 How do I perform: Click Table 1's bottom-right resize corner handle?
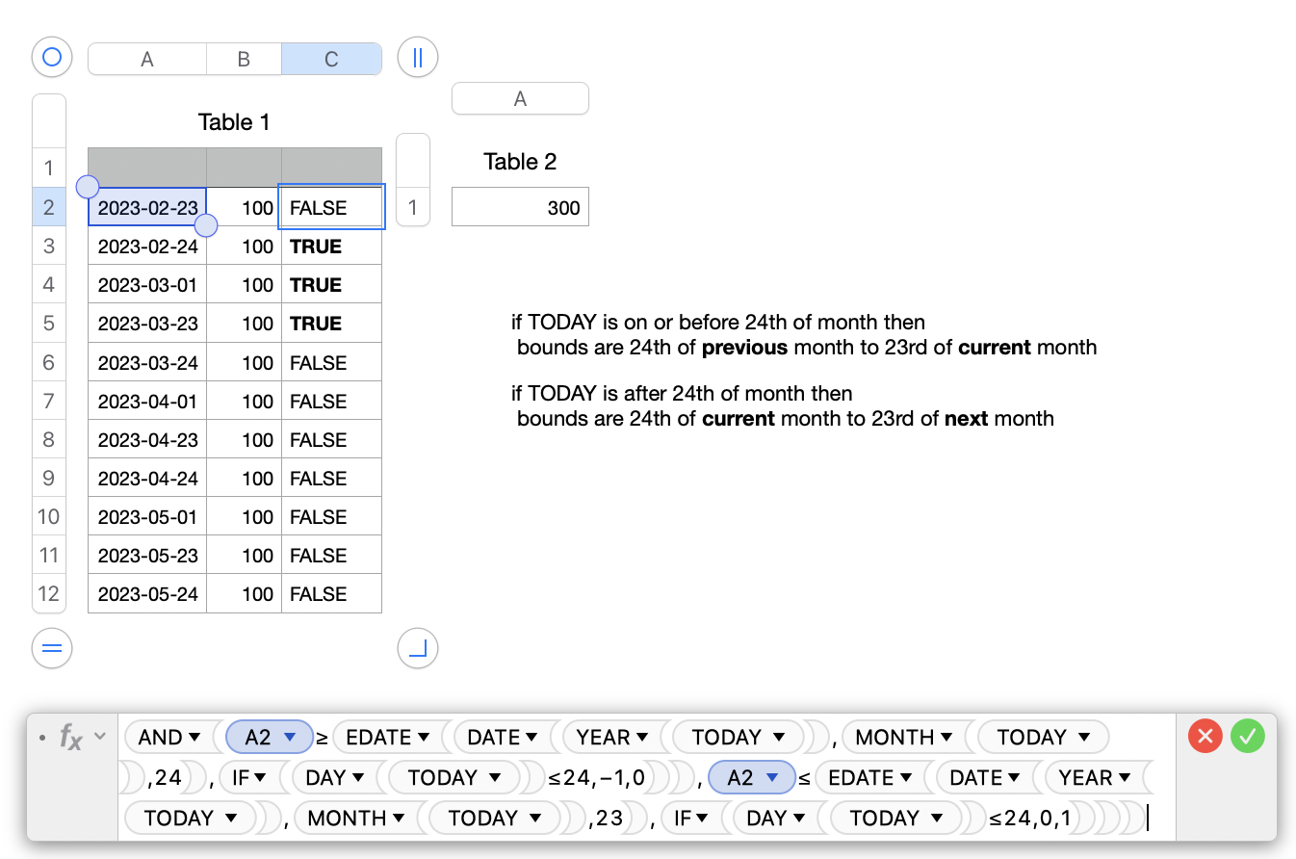click(417, 648)
